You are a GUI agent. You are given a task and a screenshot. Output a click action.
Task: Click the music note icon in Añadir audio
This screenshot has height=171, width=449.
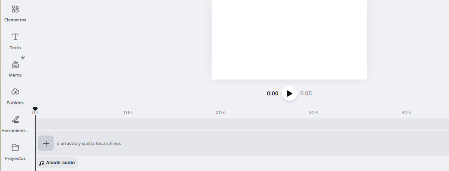click(x=42, y=163)
